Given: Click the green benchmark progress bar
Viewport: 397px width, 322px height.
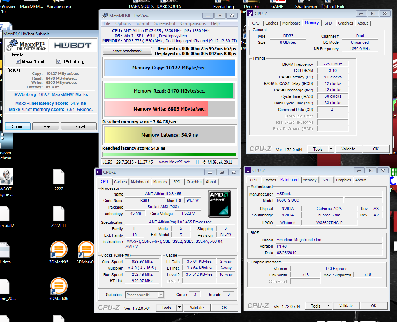Looking at the screenshot, I should 170,154.
